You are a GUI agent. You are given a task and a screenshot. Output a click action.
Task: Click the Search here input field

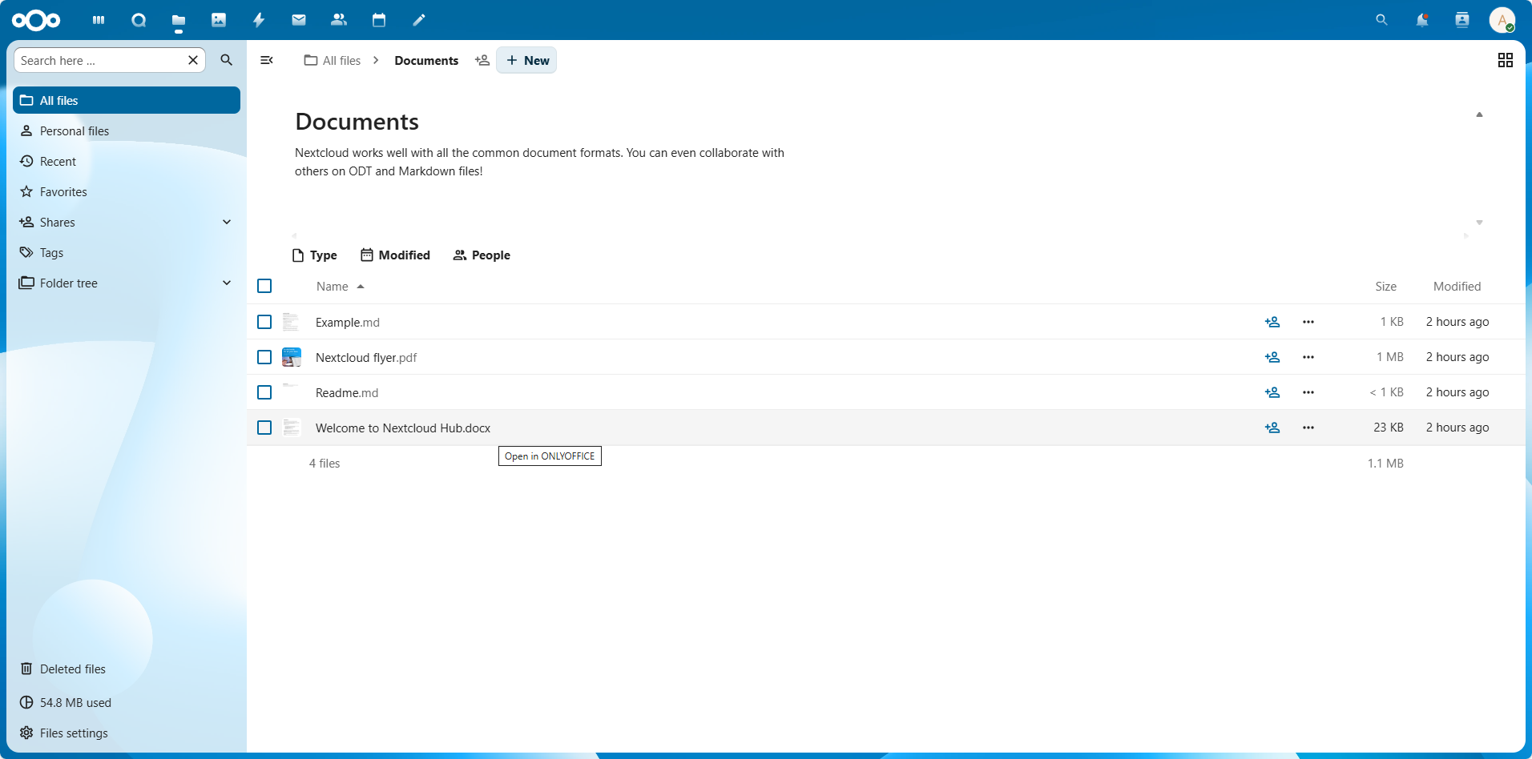(x=100, y=60)
